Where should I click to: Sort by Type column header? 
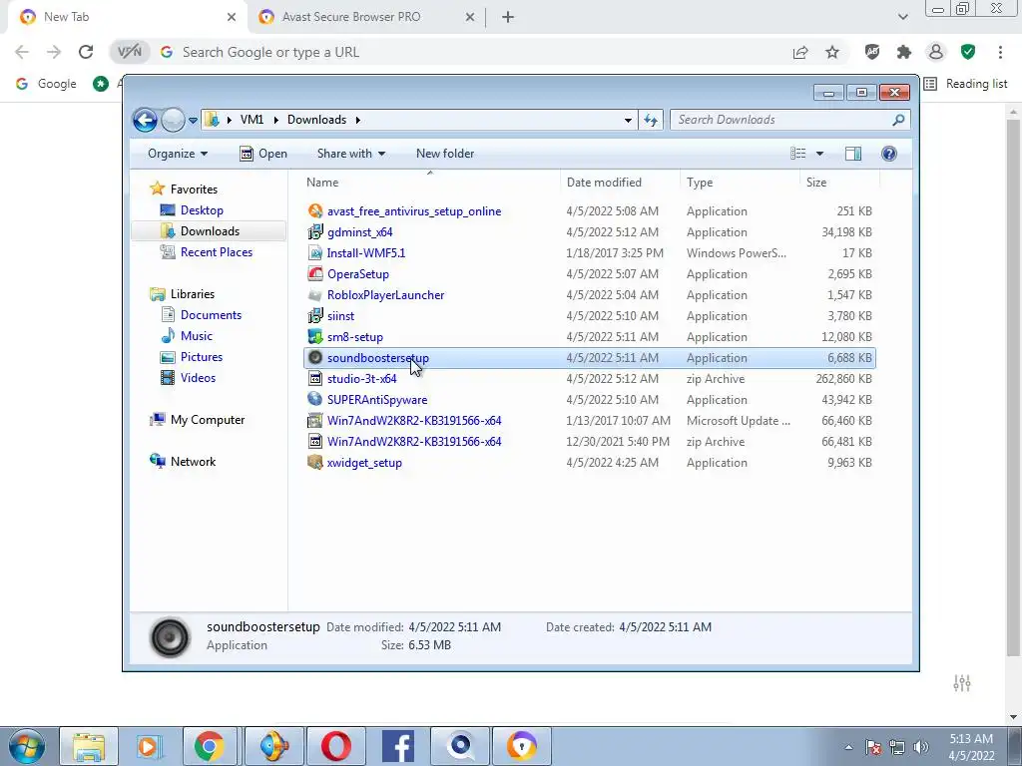coord(740,183)
